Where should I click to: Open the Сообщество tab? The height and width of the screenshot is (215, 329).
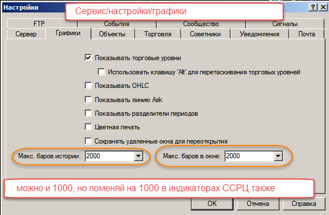(201, 24)
